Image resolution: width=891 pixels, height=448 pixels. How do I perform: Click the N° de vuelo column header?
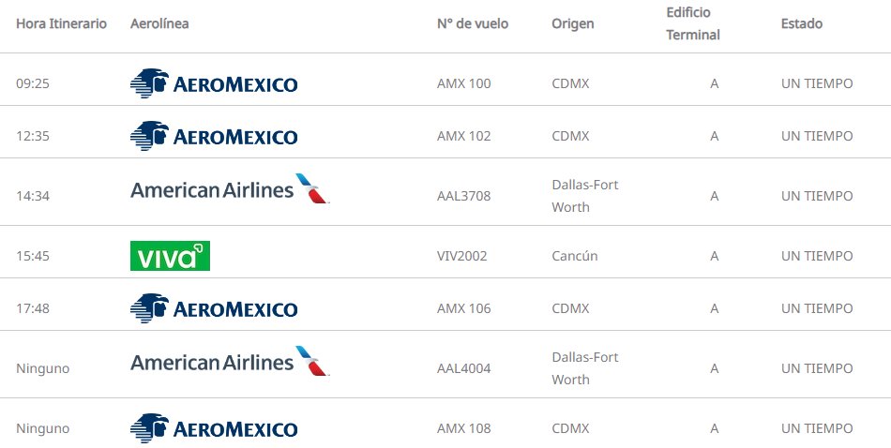(x=473, y=23)
